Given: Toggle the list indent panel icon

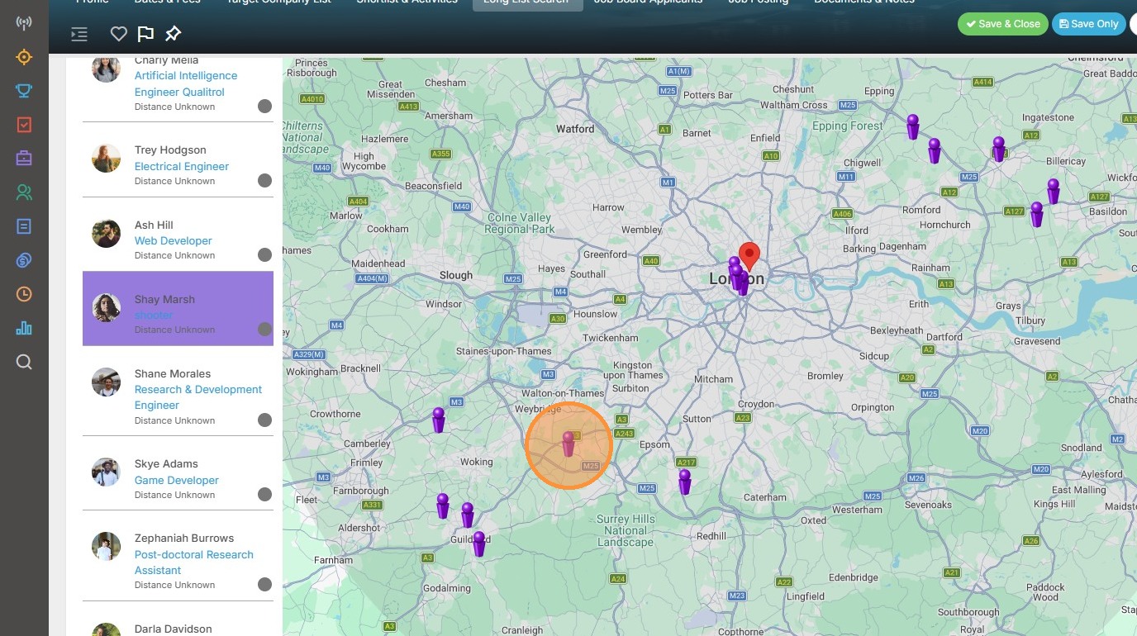Looking at the screenshot, I should point(79,34).
